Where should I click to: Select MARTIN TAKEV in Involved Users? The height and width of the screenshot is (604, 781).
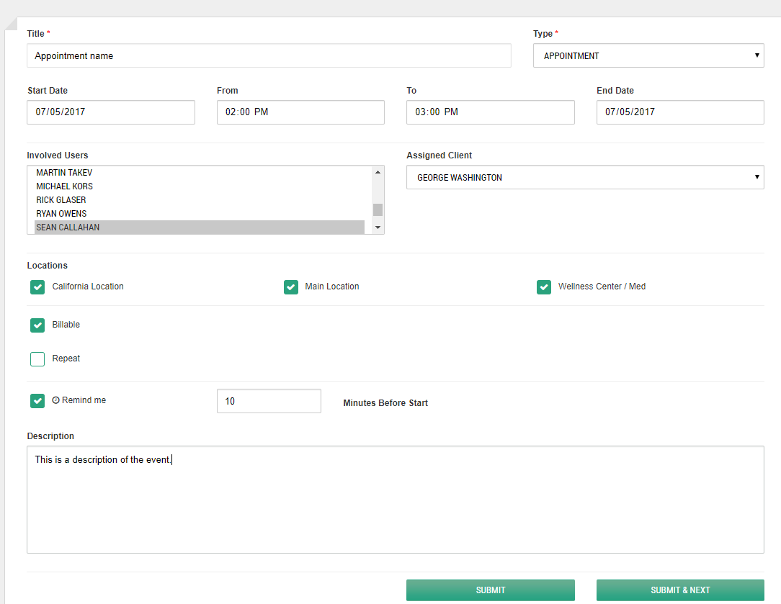pos(200,173)
